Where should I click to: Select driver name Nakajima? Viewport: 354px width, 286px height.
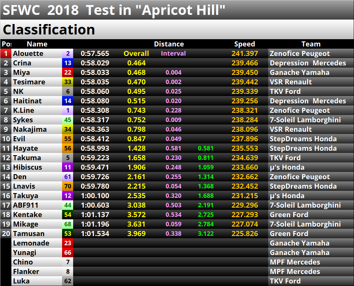(30, 129)
